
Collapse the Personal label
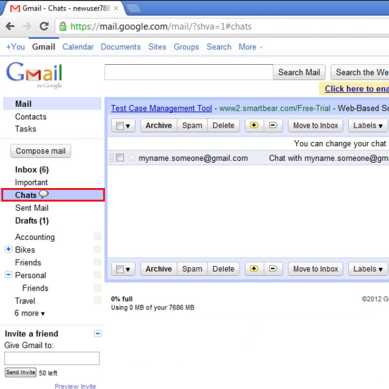click(8, 275)
